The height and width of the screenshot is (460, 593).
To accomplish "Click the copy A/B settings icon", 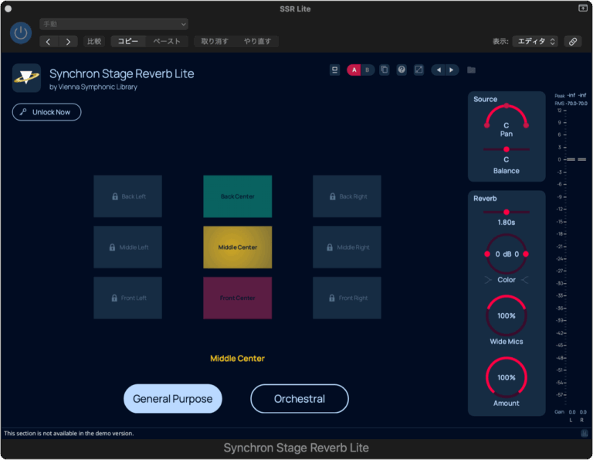I will pyautogui.click(x=385, y=70).
